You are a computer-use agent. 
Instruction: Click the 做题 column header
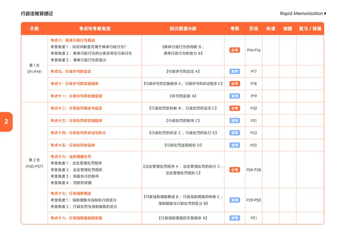pos(288,28)
